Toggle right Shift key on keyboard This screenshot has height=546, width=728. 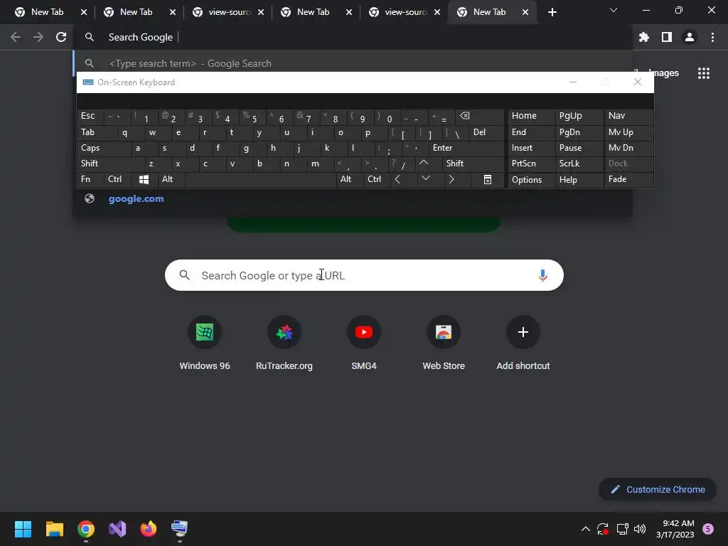[473, 164]
